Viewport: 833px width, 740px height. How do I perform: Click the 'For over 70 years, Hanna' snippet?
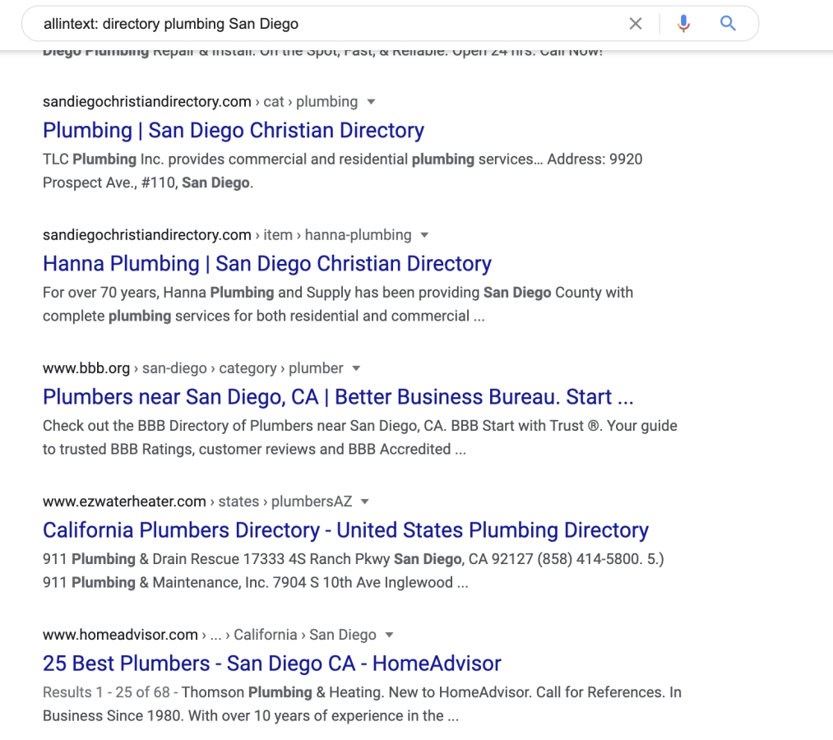point(338,304)
